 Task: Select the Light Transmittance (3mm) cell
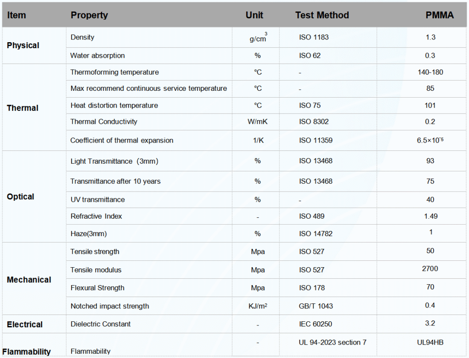[114, 161]
